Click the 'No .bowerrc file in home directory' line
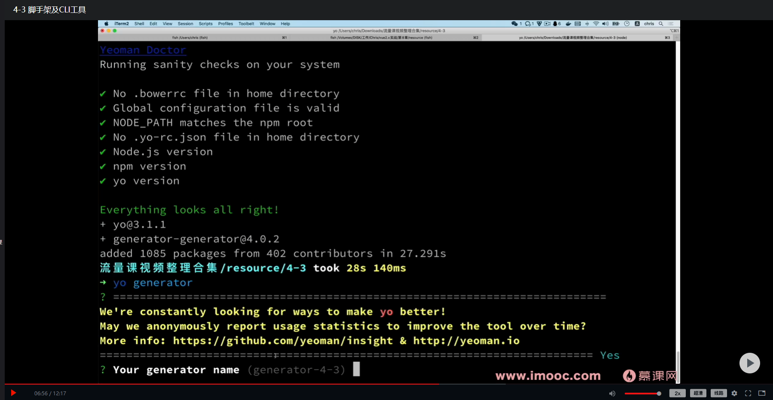Image resolution: width=773 pixels, height=400 pixels. click(x=226, y=94)
